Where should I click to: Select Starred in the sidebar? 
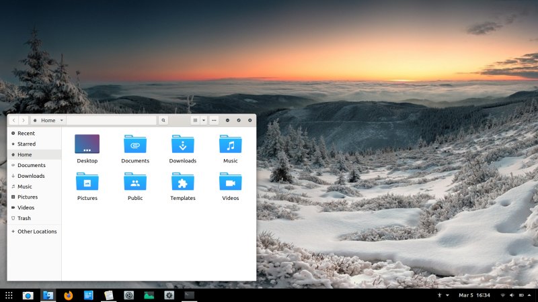pyautogui.click(x=26, y=144)
